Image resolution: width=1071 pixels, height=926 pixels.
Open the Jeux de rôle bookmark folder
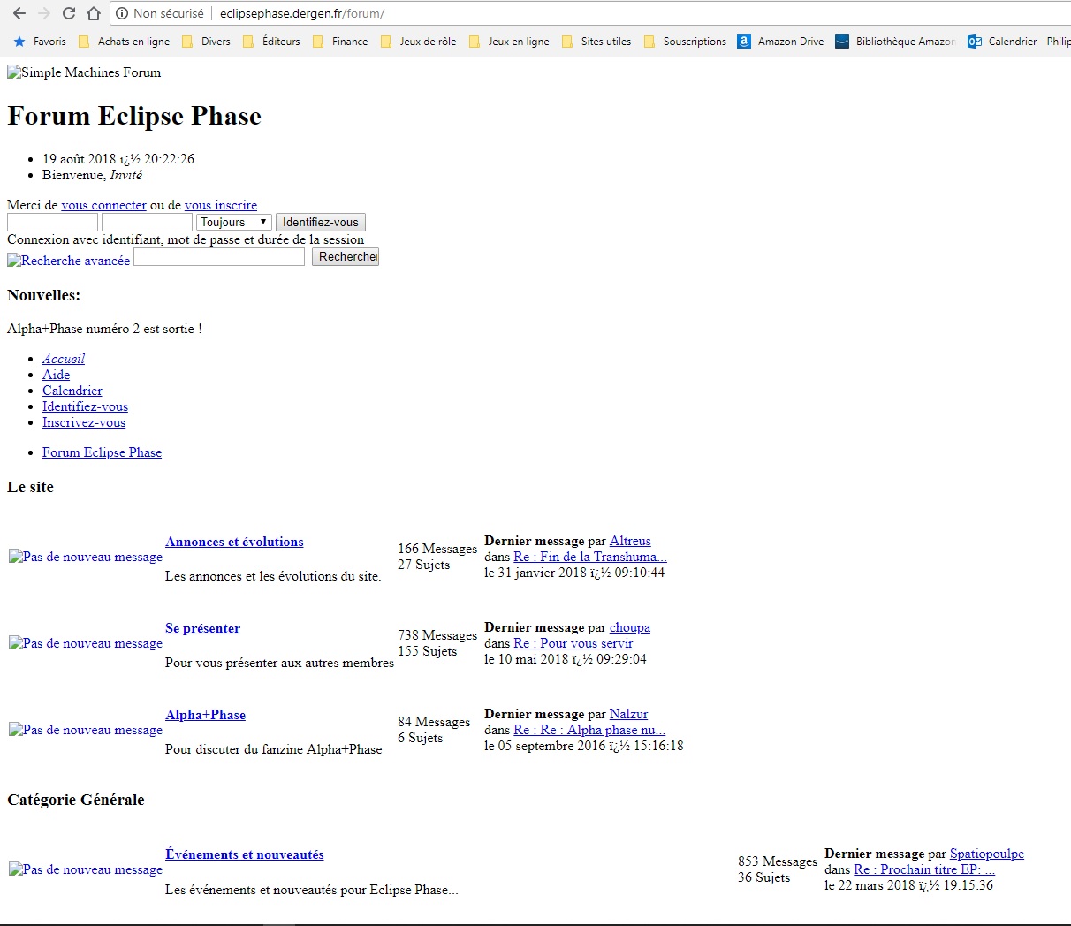pyautogui.click(x=418, y=42)
